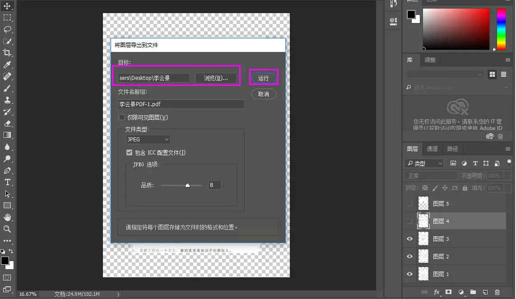Click the 运行 button
The image size is (516, 299).
pyautogui.click(x=264, y=78)
